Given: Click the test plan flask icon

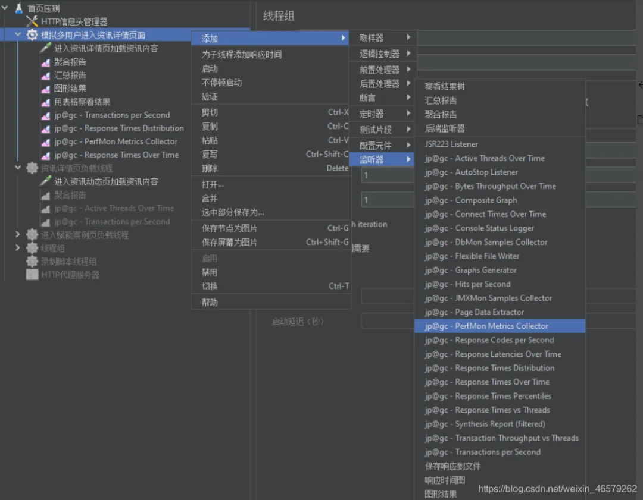Looking at the screenshot, I should [x=18, y=8].
